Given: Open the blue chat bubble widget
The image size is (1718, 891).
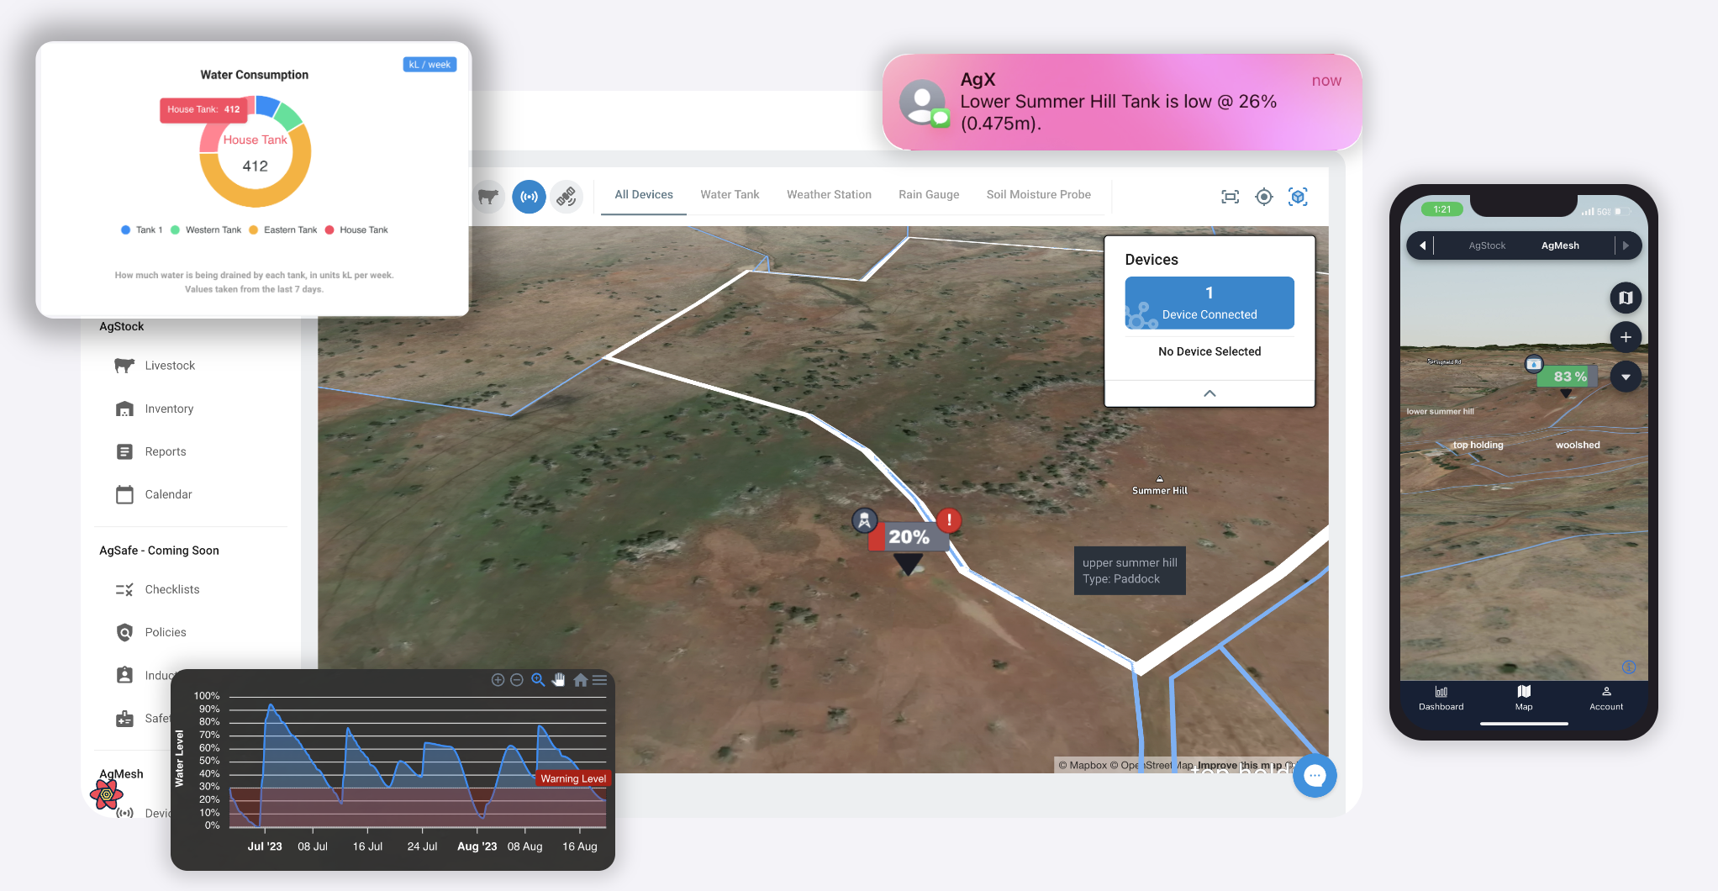Looking at the screenshot, I should point(1315,776).
